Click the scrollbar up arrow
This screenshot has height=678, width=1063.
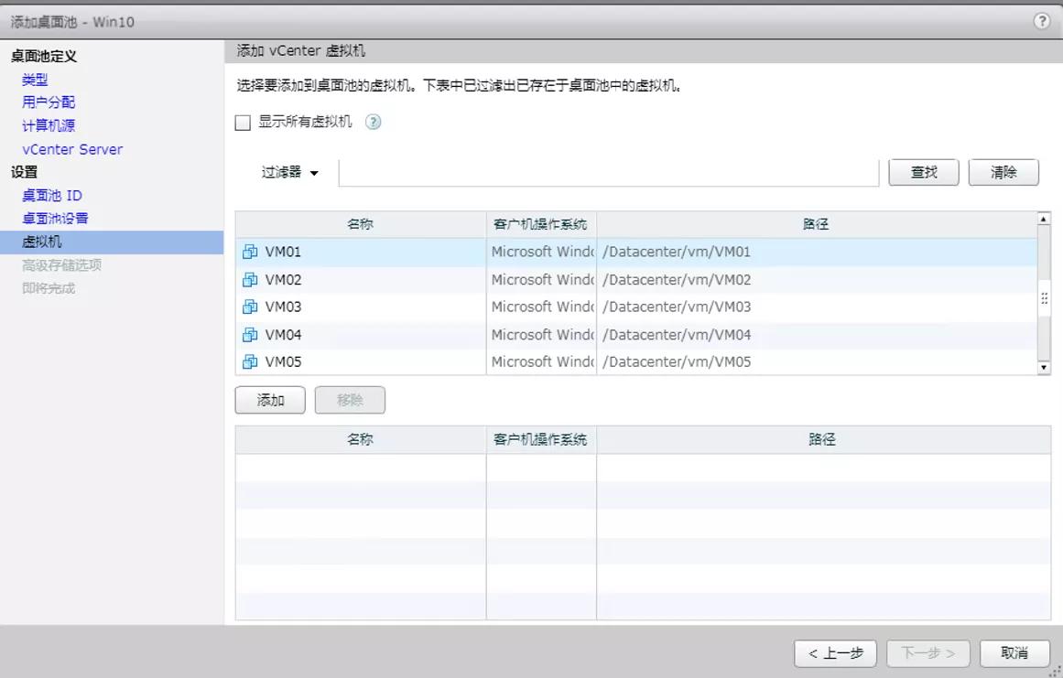tap(1043, 218)
